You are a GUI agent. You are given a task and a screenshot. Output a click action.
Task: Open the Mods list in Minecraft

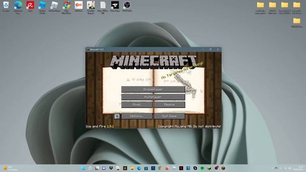coord(137,105)
